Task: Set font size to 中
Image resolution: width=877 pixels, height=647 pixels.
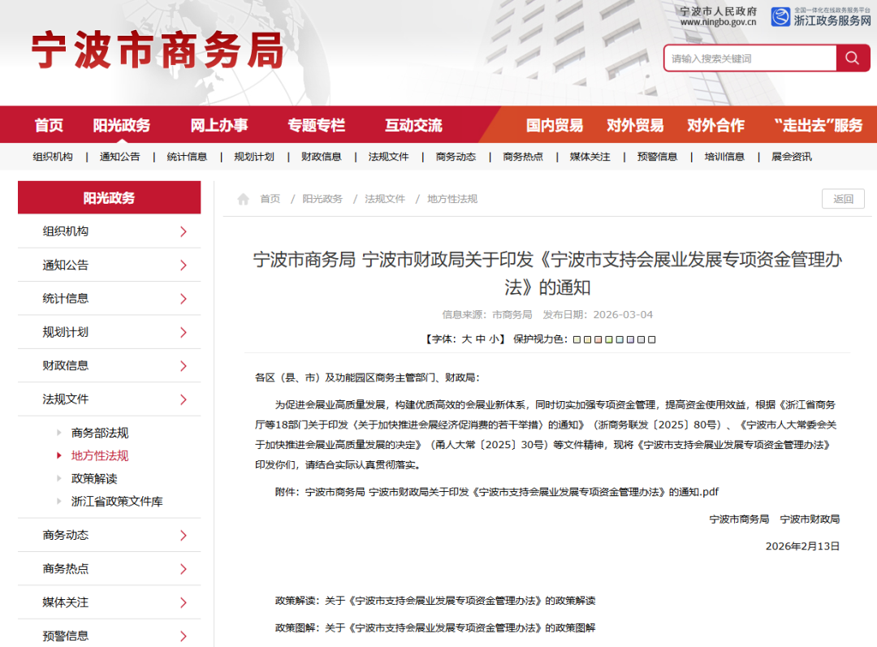Action: click(x=481, y=339)
